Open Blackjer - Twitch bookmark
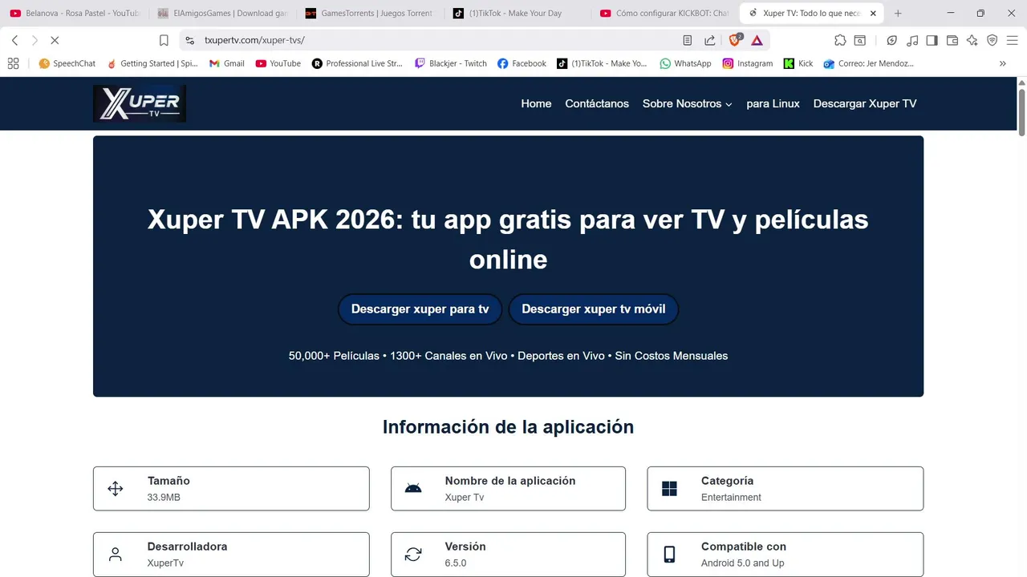Screen dimensions: 1027x577 click(451, 63)
